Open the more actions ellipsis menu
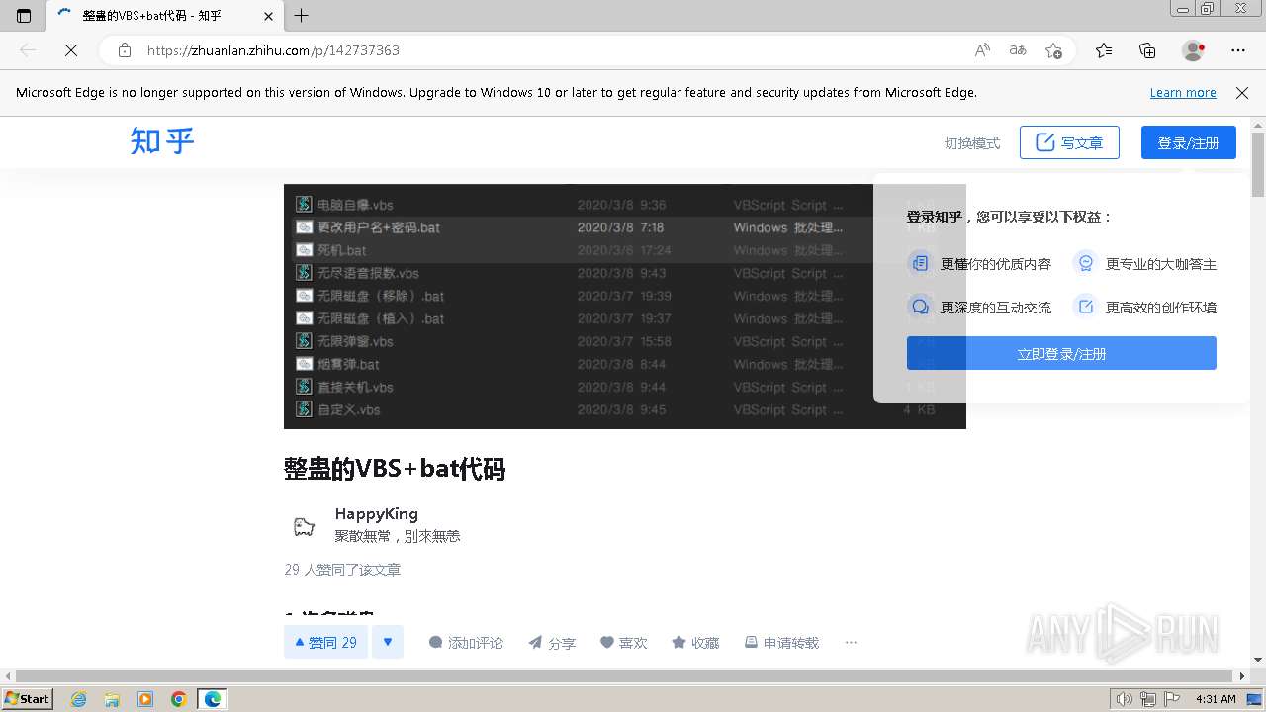Viewport: 1266px width, 712px height. (851, 643)
